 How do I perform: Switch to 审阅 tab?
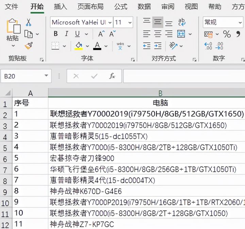[x=168, y=7]
